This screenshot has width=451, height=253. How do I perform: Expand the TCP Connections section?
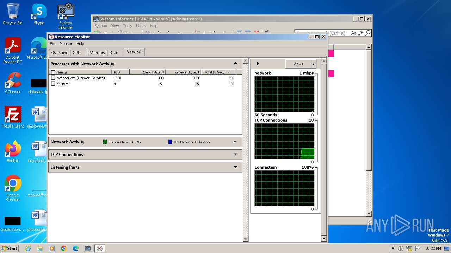pos(235,155)
